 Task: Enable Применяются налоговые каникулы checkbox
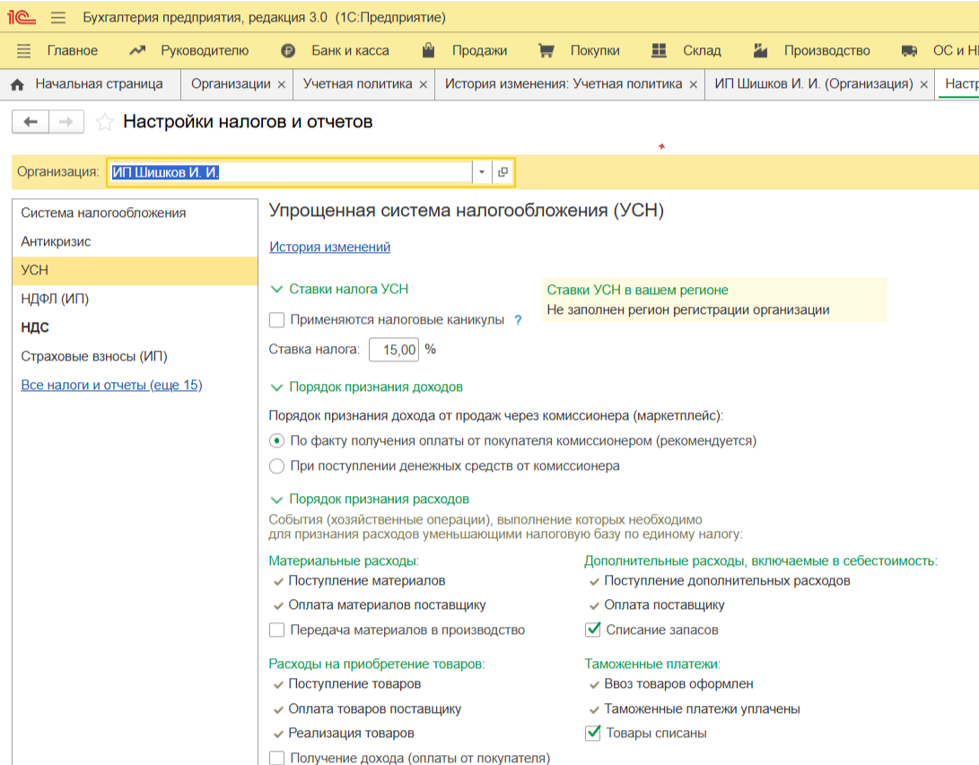(x=276, y=320)
